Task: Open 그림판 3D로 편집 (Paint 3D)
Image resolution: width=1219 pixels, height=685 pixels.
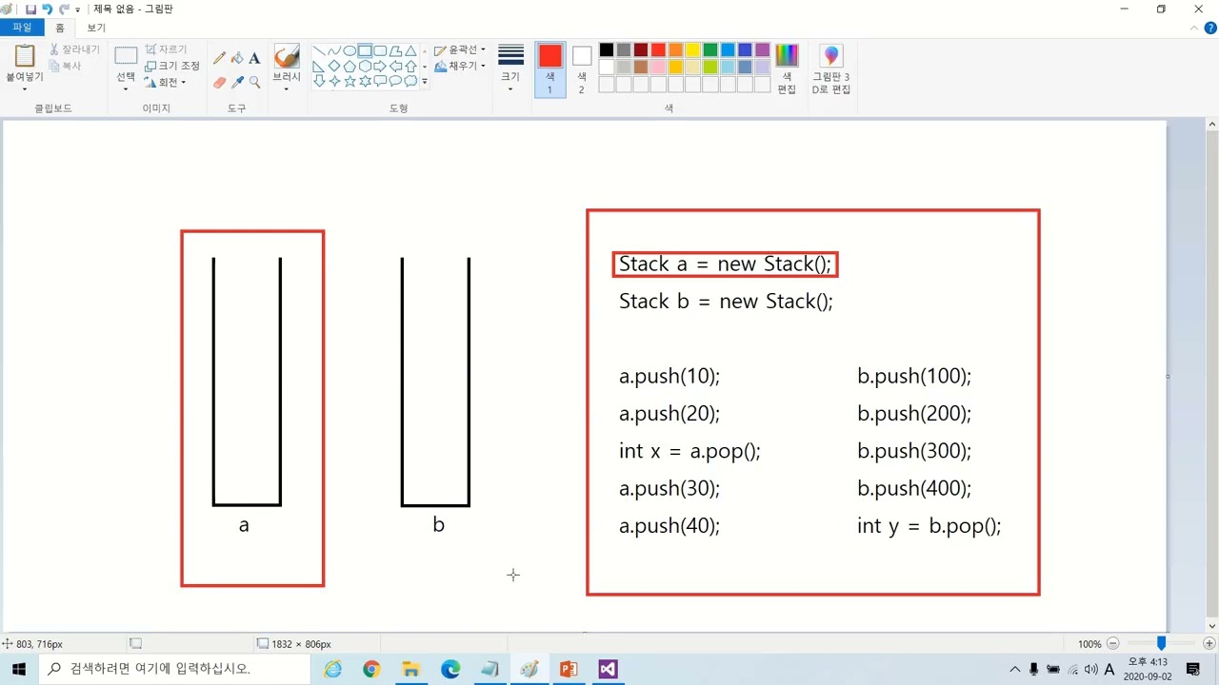Action: coord(830,68)
